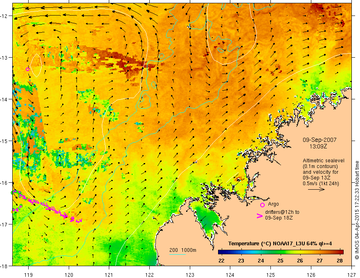Click the longitude axis label '120'

pyautogui.click(x=69, y=275)
